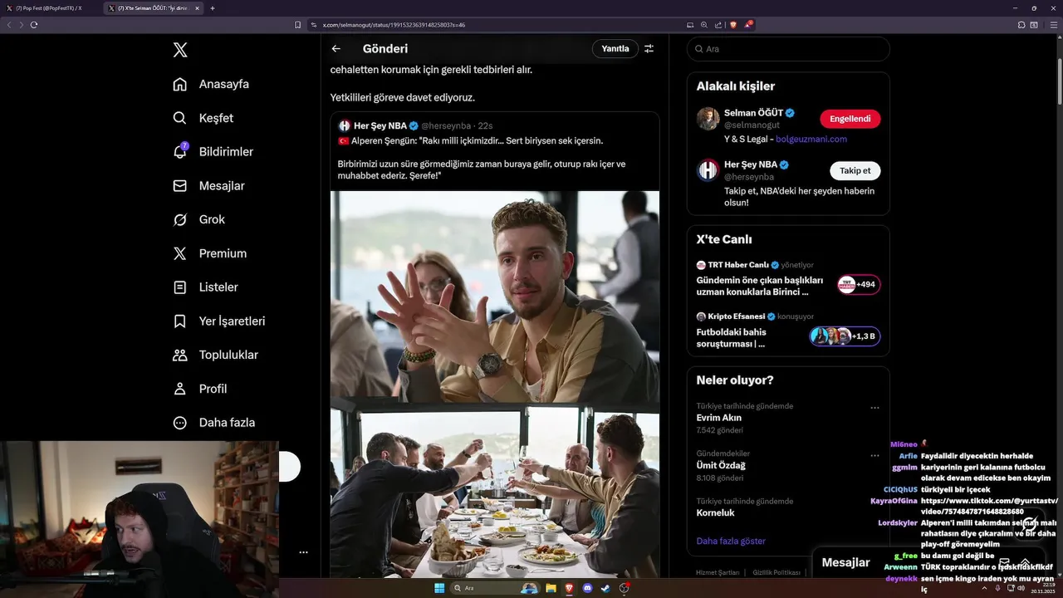
Task: Open browser extensions puzzle icon
Action: [1021, 25]
